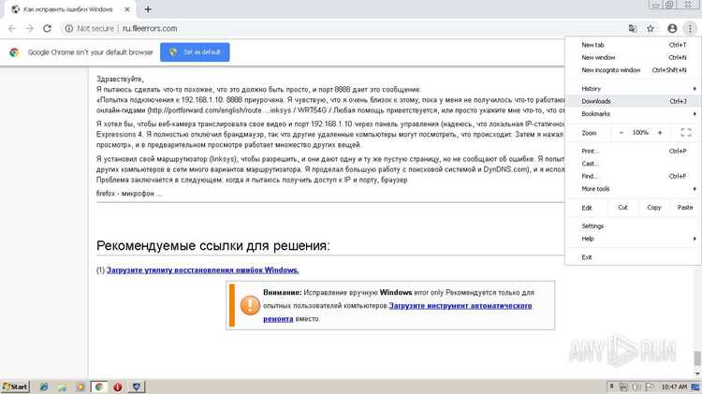Expand the More tools submenu
Viewport: 702px width, 394px height.
point(633,189)
